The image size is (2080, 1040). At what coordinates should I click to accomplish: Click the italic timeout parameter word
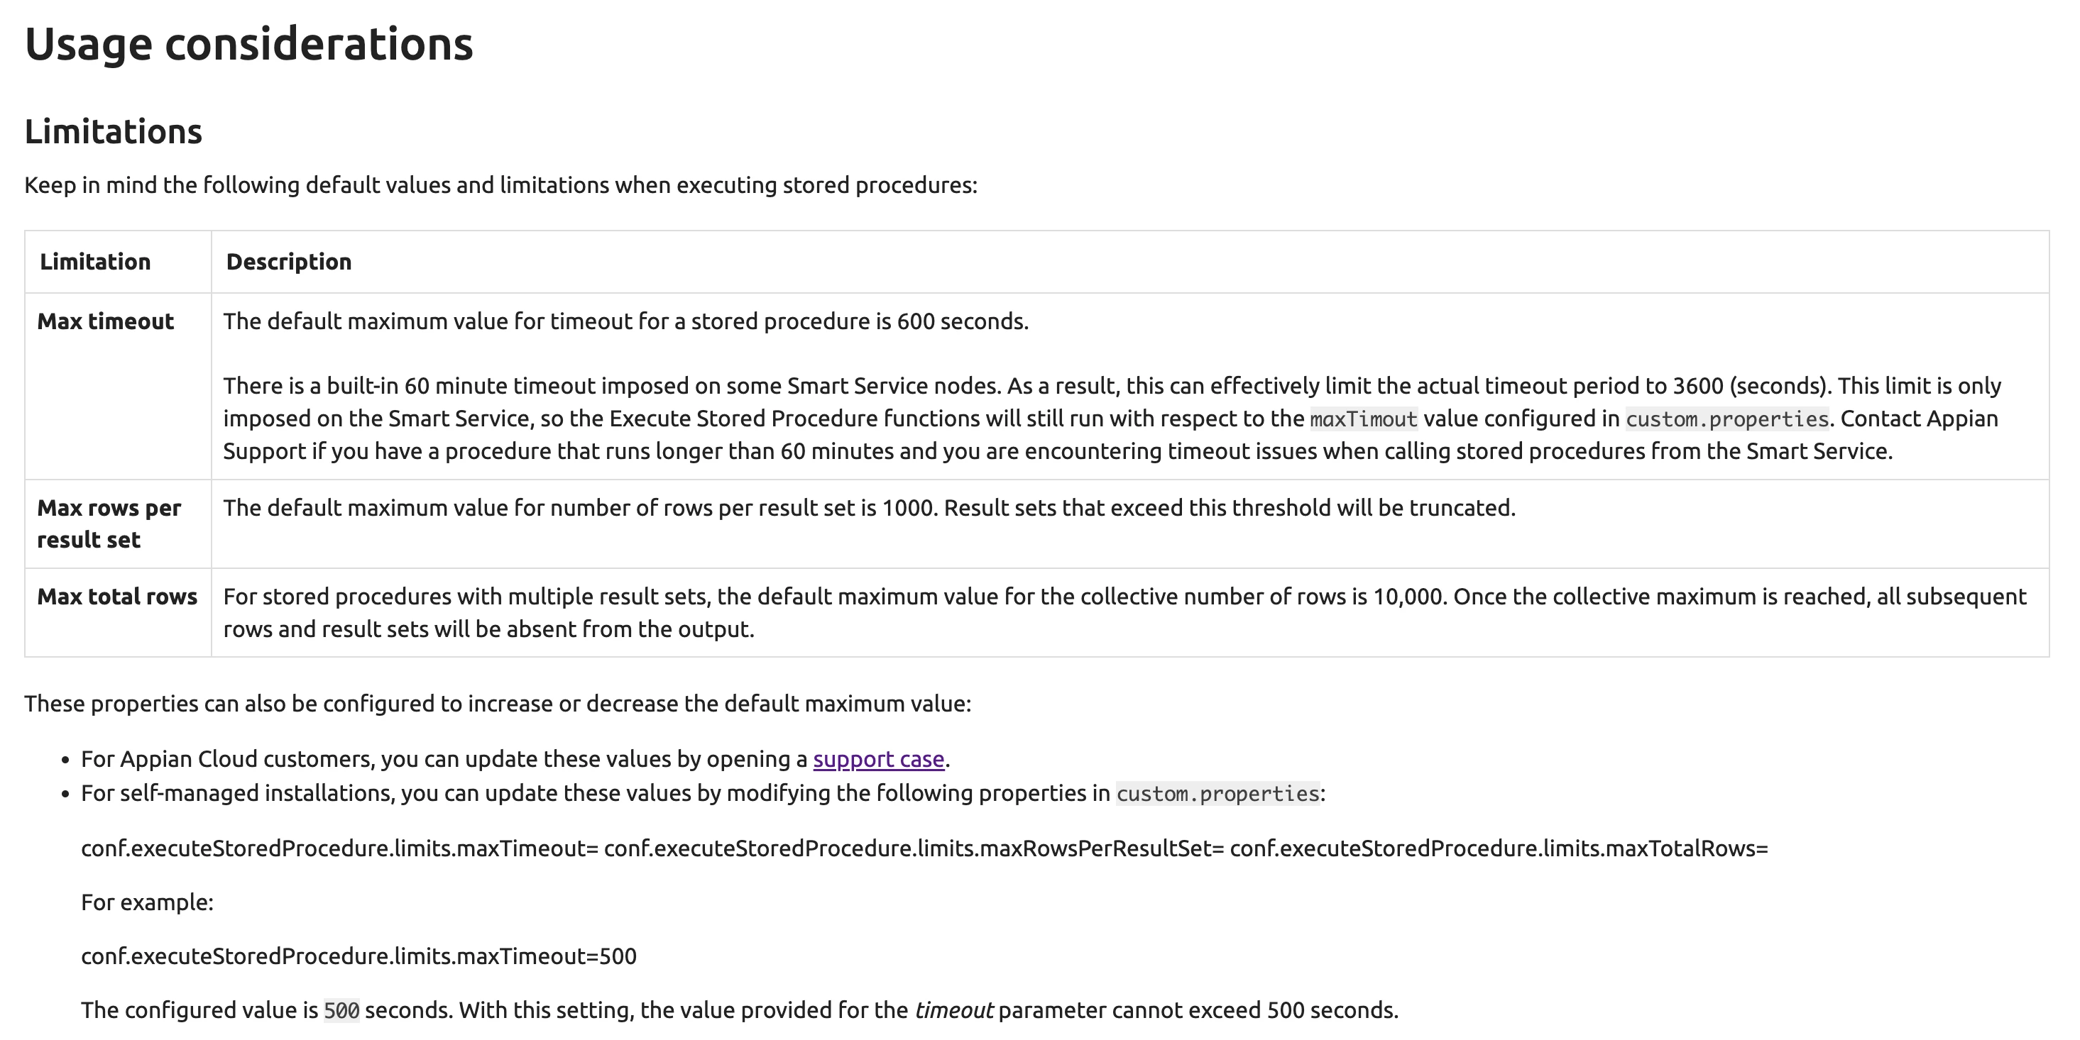[x=953, y=1010]
